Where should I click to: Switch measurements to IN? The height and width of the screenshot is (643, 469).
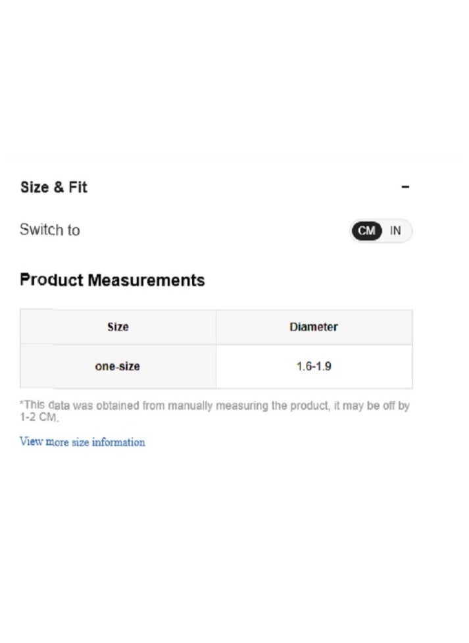[x=395, y=231]
